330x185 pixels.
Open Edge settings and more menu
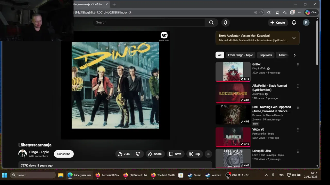point(300,12)
